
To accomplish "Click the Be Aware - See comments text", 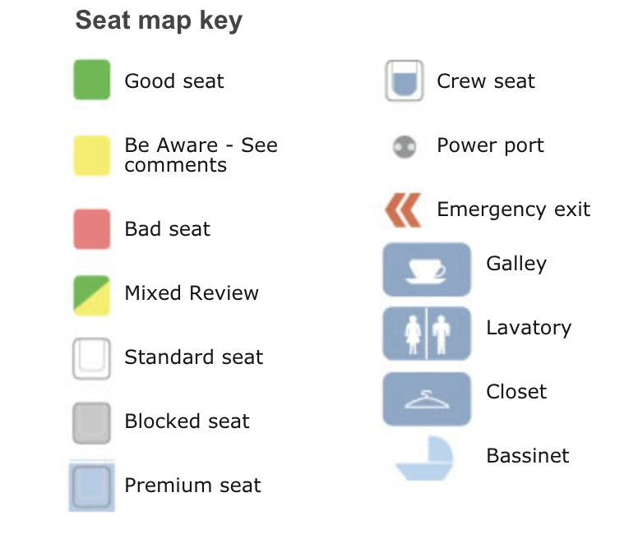I will coord(201,155).
